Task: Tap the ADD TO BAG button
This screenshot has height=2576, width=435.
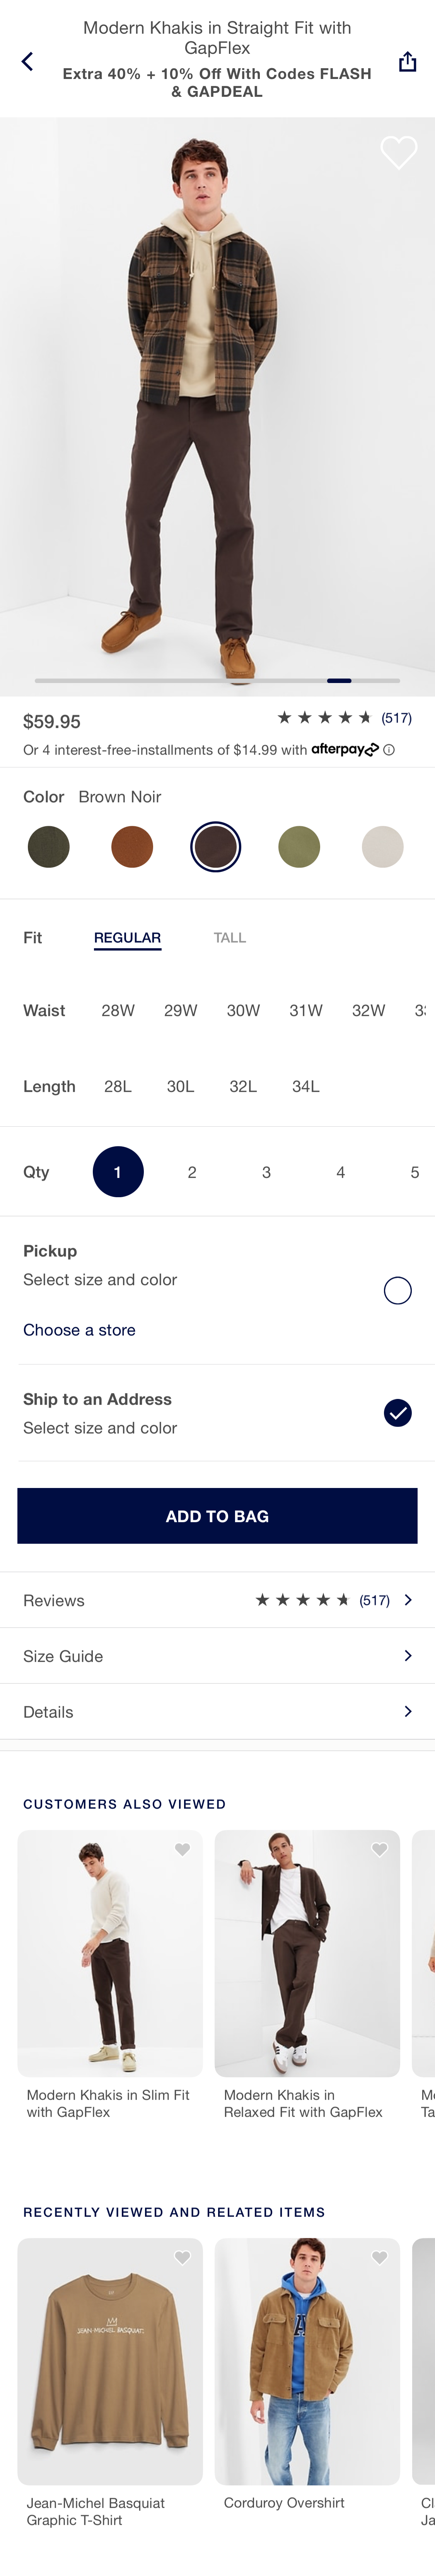Action: [217, 1515]
